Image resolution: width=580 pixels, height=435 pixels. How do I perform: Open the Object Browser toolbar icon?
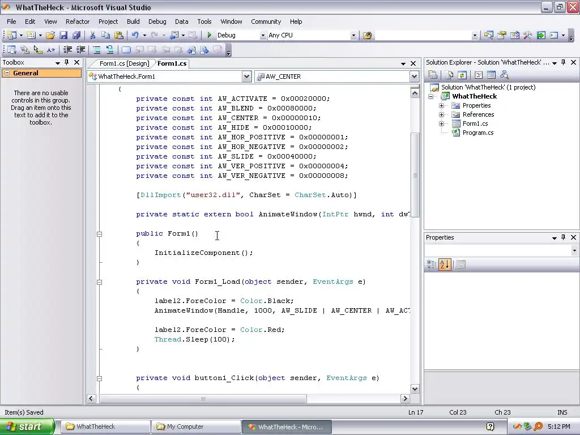(515, 35)
